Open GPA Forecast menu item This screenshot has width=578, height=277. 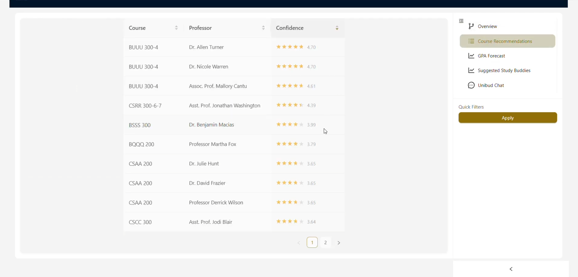pos(508,56)
